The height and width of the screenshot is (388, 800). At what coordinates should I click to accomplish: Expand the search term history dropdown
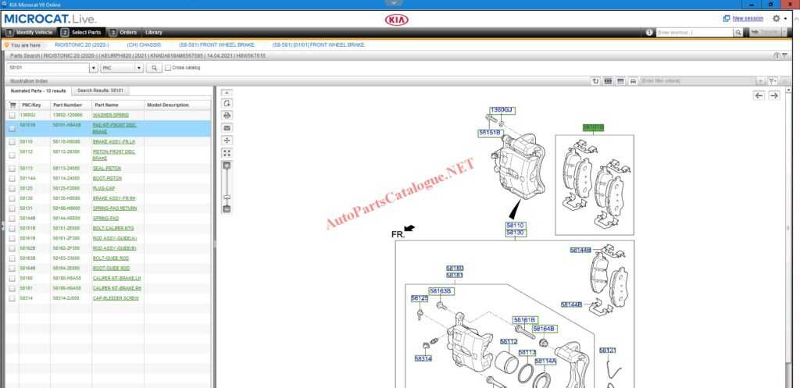pyautogui.click(x=94, y=68)
